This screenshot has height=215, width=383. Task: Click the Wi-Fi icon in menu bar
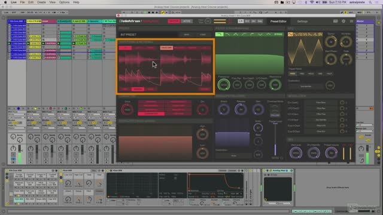point(312,2)
